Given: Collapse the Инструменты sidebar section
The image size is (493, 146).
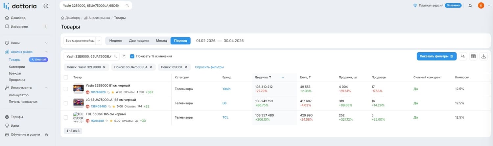Looking at the screenshot, I should [46, 87].
